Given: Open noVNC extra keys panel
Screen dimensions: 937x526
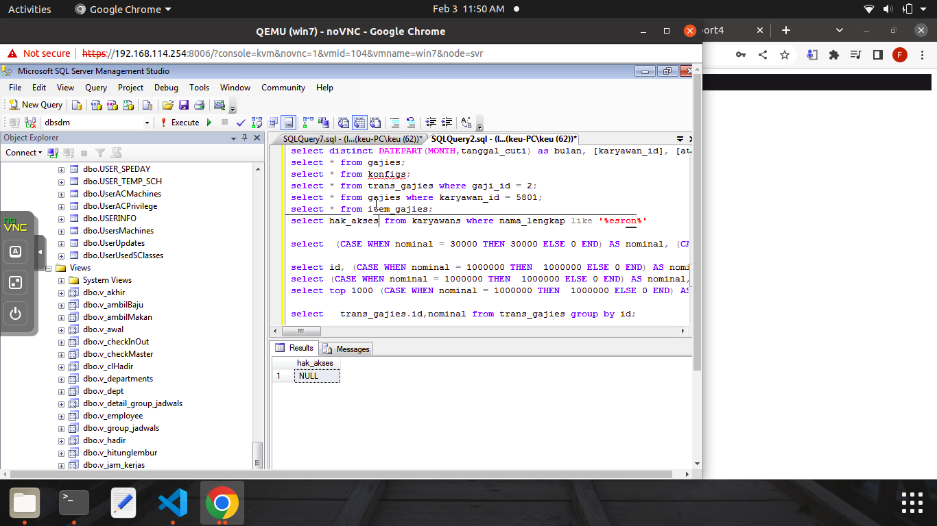Looking at the screenshot, I should point(16,251).
